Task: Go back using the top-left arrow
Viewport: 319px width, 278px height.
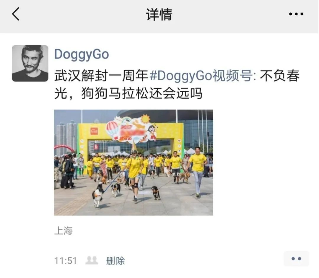Action: tap(16, 14)
